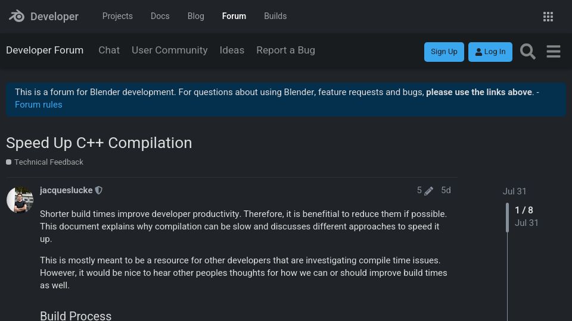Open the Chat link

click(x=109, y=50)
